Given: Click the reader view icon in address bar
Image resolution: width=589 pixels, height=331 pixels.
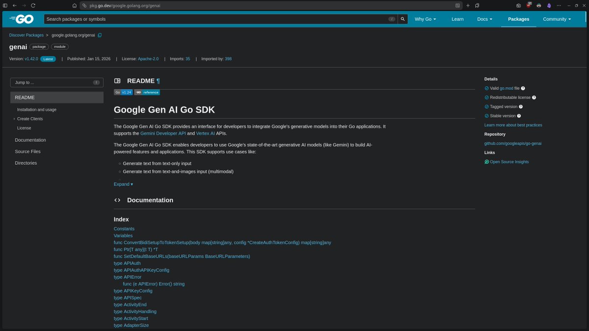Looking at the screenshot, I should (x=457, y=5).
